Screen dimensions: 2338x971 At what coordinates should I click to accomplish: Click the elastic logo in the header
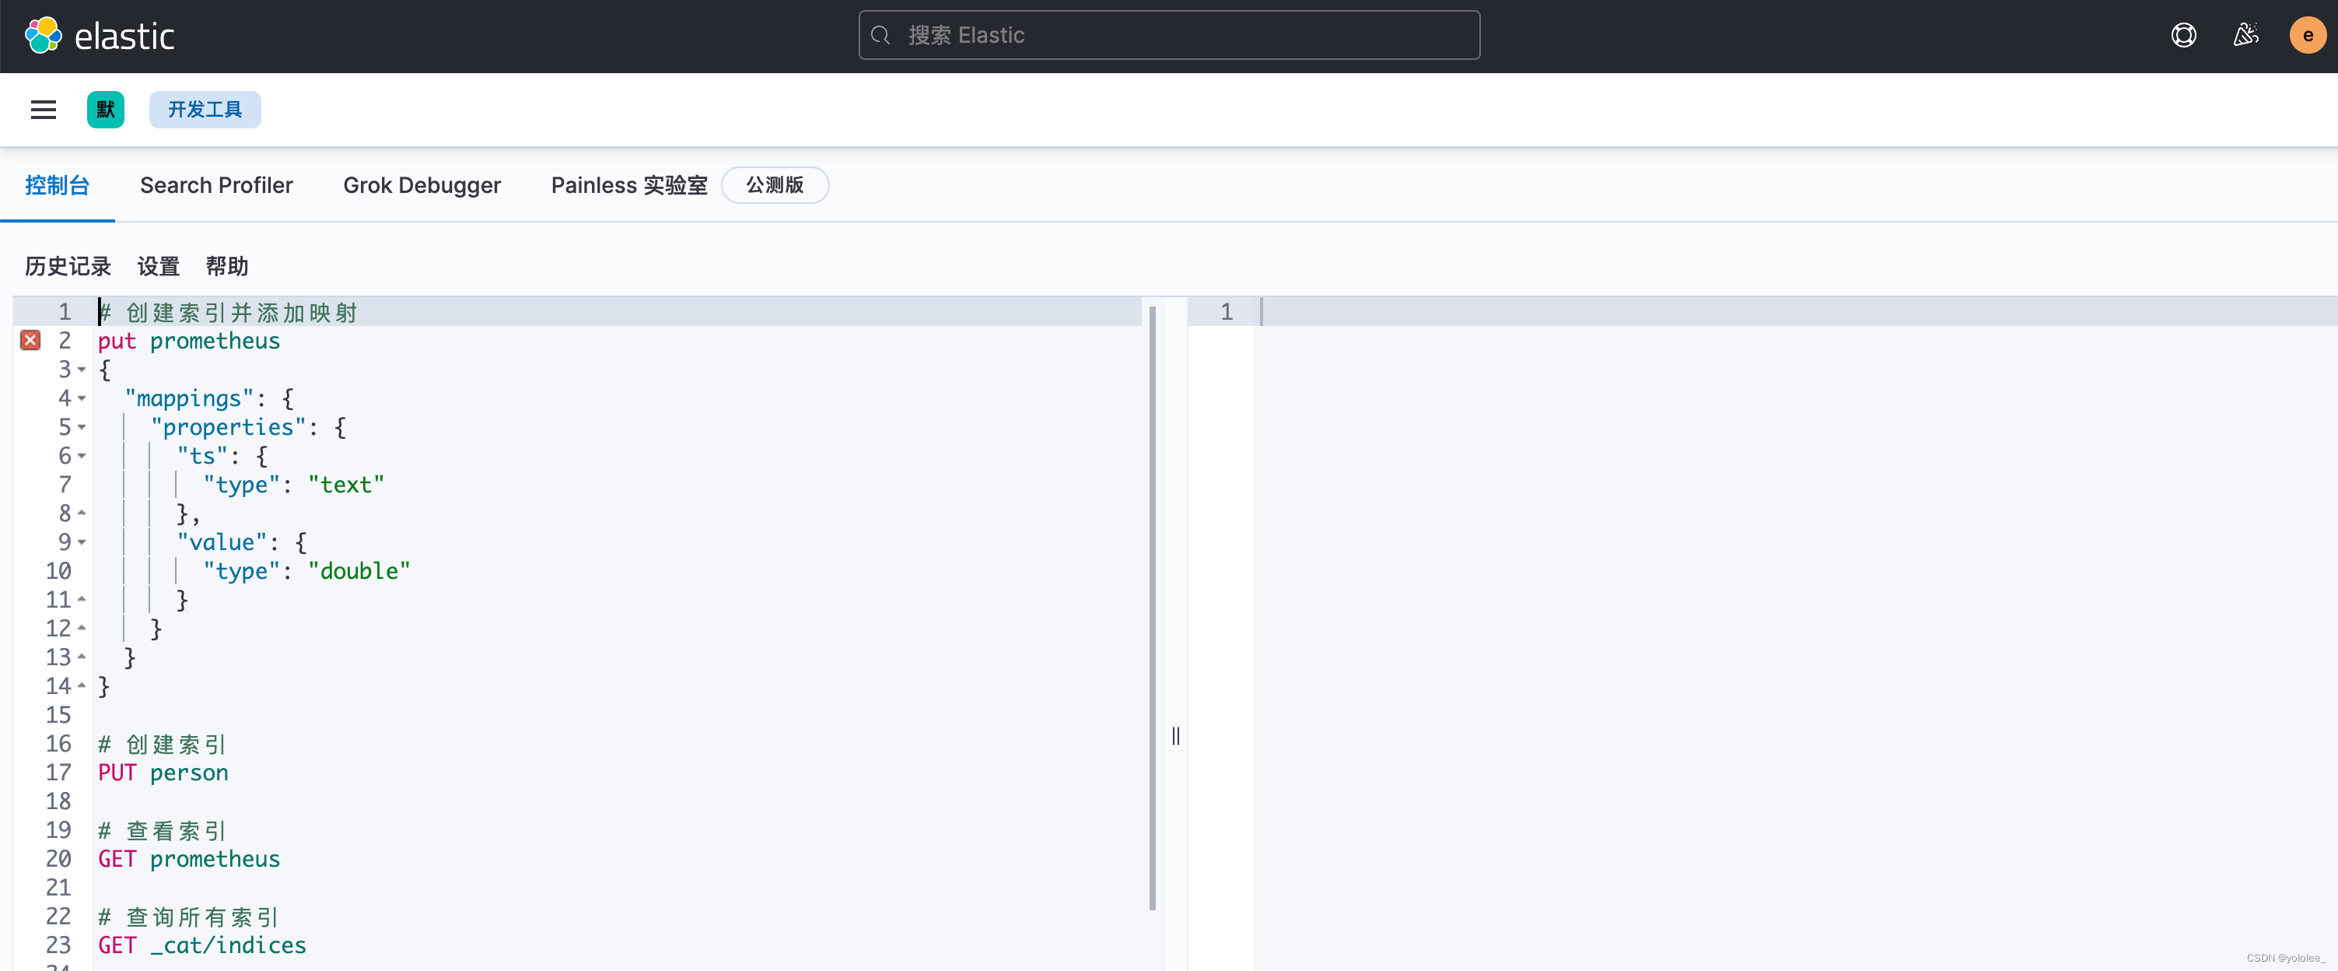coord(100,34)
